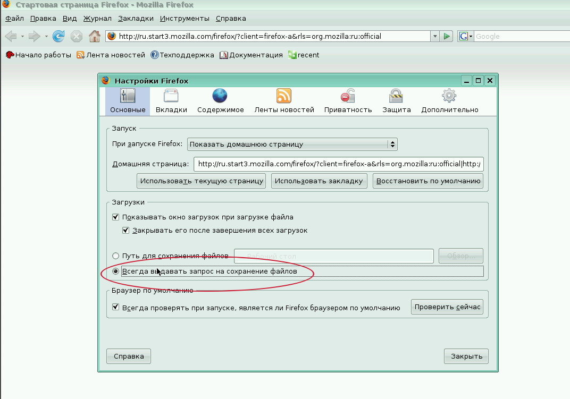Open the Ленты новостей settings pane
Image resolution: width=570 pixels, height=399 pixels.
click(284, 101)
